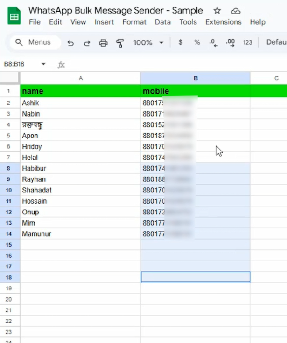This screenshot has height=343, width=287.
Task: Select the cell containing Hridoy
Action: 80,146
